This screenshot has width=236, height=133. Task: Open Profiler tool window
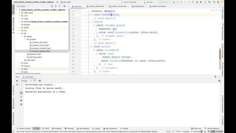[124, 129]
